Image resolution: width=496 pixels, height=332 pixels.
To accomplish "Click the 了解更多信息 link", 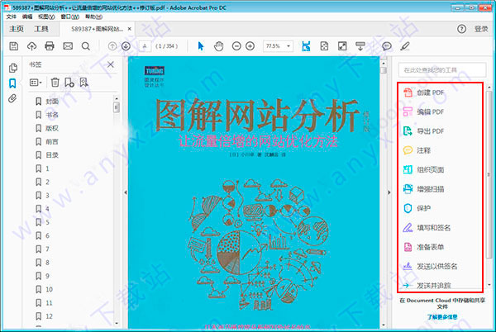I will (x=442, y=317).
